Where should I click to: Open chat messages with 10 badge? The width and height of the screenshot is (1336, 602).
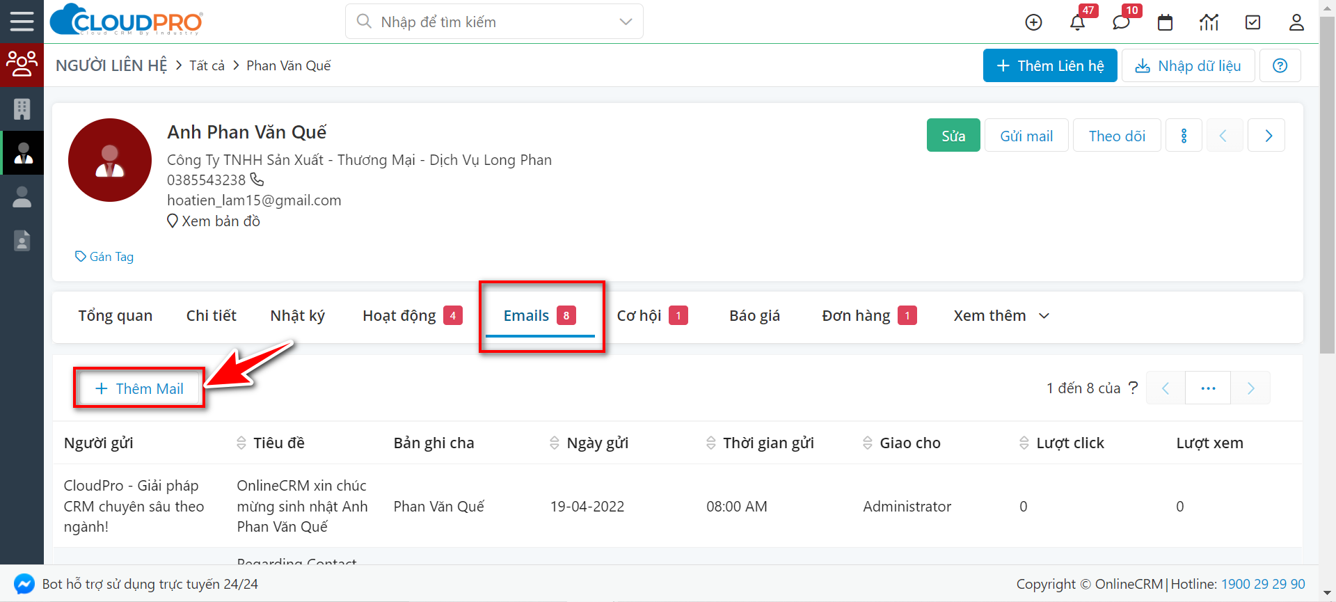[x=1121, y=22]
